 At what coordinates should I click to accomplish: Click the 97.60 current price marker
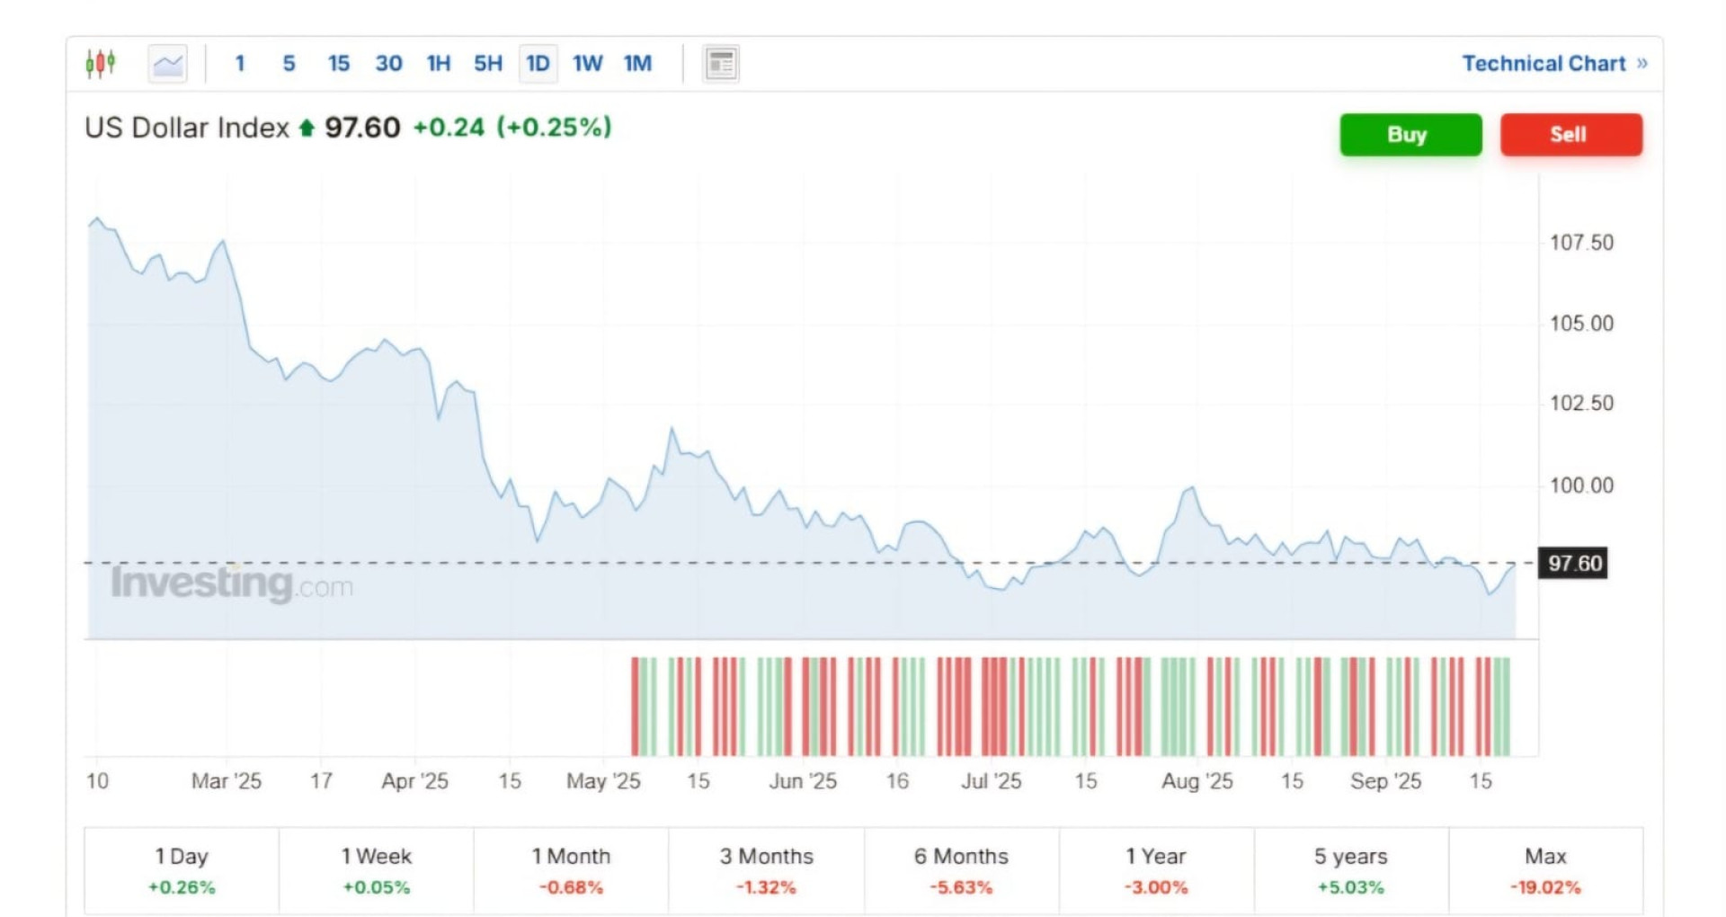coord(1574,564)
